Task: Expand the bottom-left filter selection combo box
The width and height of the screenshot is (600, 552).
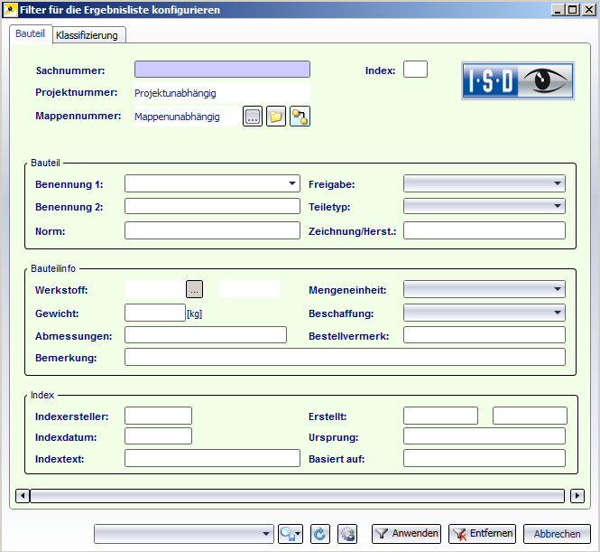Action: [266, 534]
